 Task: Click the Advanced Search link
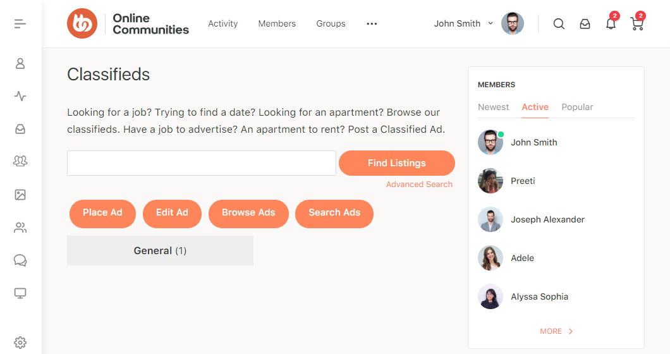coord(419,185)
